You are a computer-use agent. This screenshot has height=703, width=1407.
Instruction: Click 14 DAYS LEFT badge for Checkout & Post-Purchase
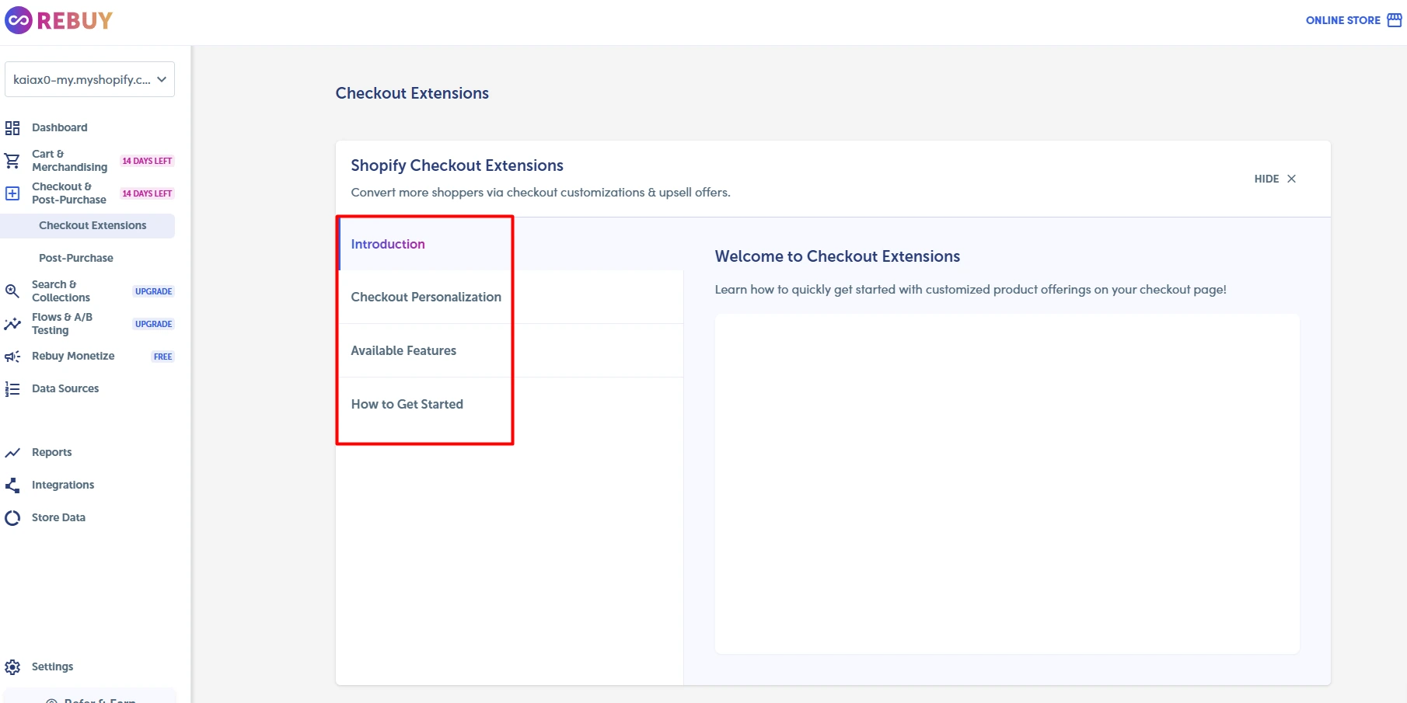point(147,193)
